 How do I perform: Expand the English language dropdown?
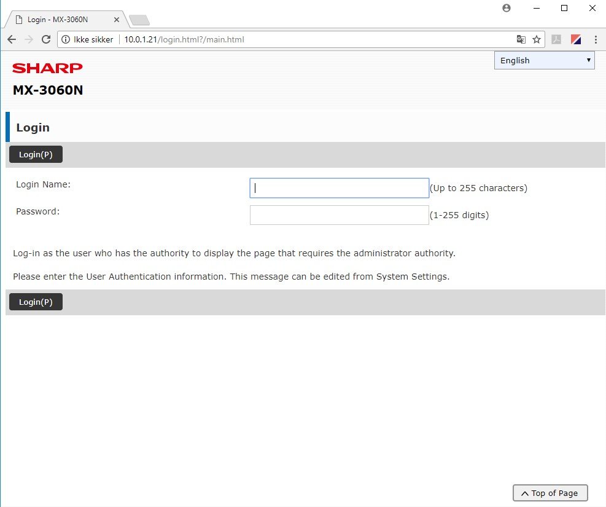(544, 60)
